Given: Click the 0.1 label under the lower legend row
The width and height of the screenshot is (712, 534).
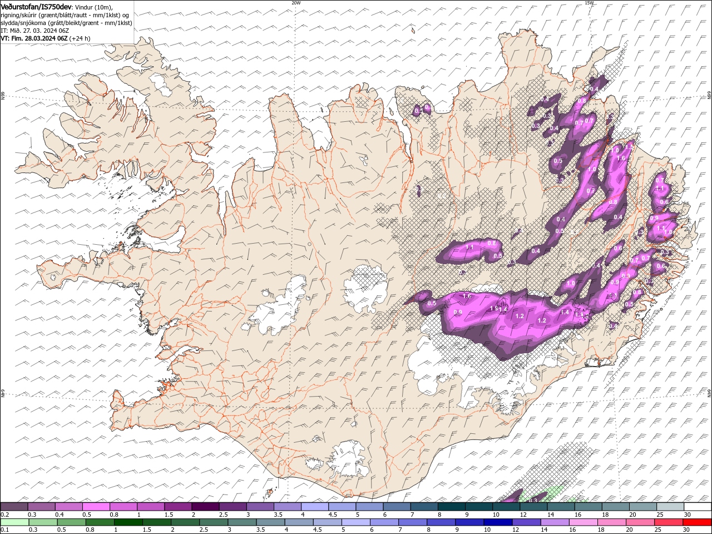Looking at the screenshot, I should 4,530.
